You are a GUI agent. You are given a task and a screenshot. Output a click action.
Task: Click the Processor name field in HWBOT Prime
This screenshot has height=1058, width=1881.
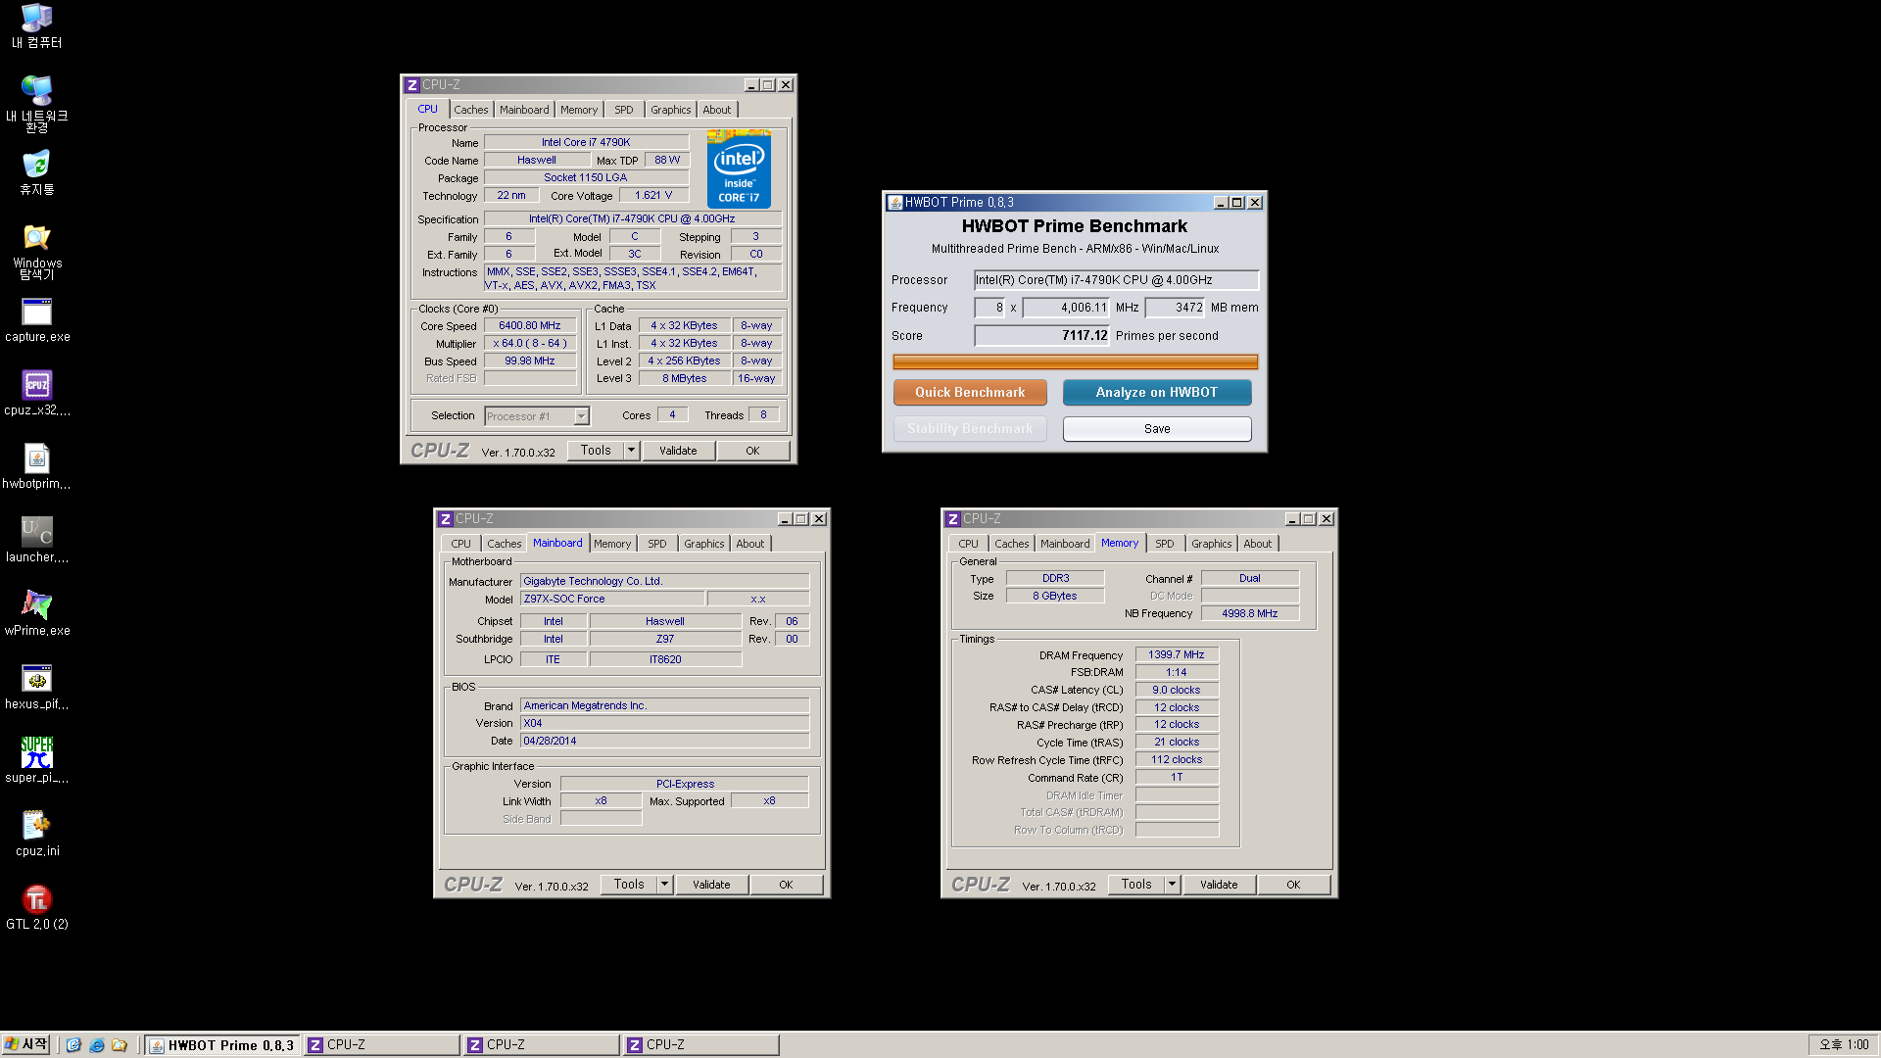[1116, 280]
